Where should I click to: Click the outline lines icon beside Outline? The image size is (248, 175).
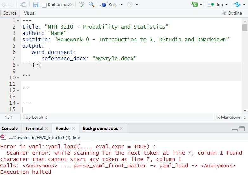point(224,13)
